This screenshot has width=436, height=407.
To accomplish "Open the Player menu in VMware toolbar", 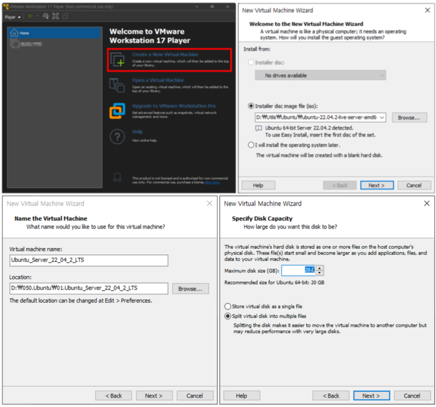I will coord(12,17).
